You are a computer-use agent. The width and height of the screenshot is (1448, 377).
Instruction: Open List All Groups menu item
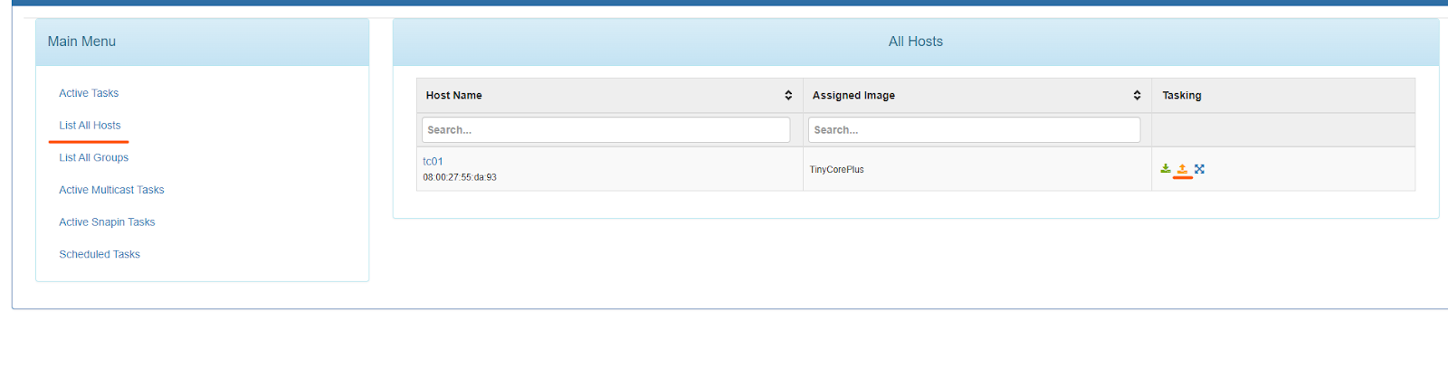[x=94, y=157]
